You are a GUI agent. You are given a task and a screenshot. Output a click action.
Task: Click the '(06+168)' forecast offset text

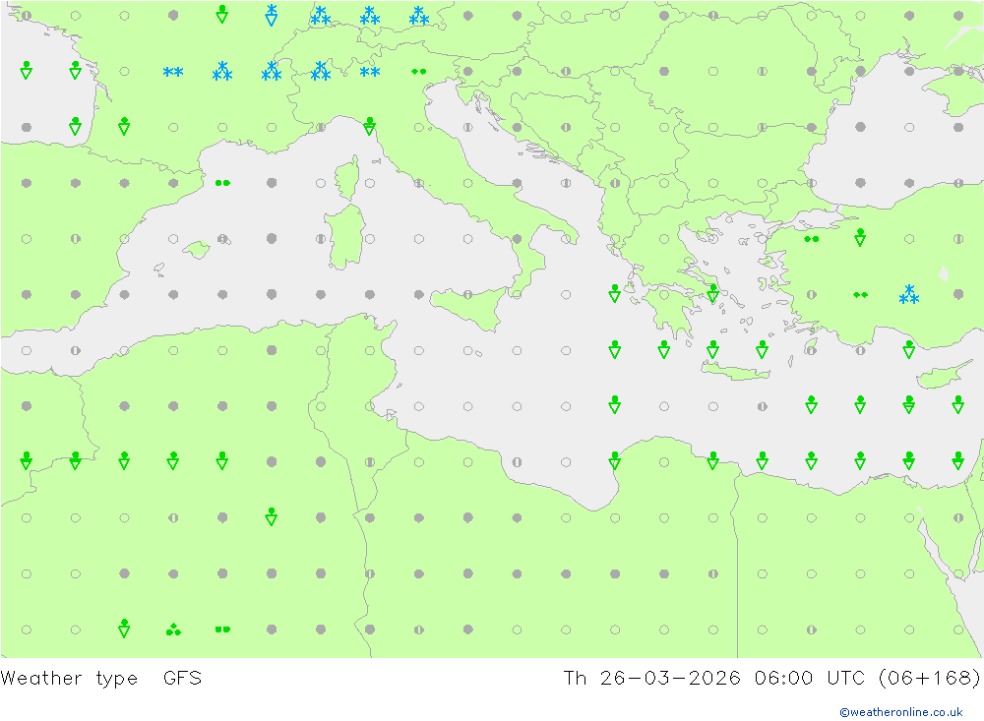click(x=929, y=679)
